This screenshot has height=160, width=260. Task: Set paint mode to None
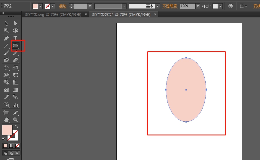[17, 146]
